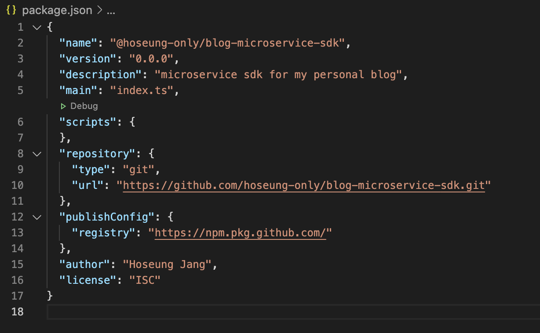
Task: Click the JSON braces file icon in breadcrumb
Action: coord(11,11)
